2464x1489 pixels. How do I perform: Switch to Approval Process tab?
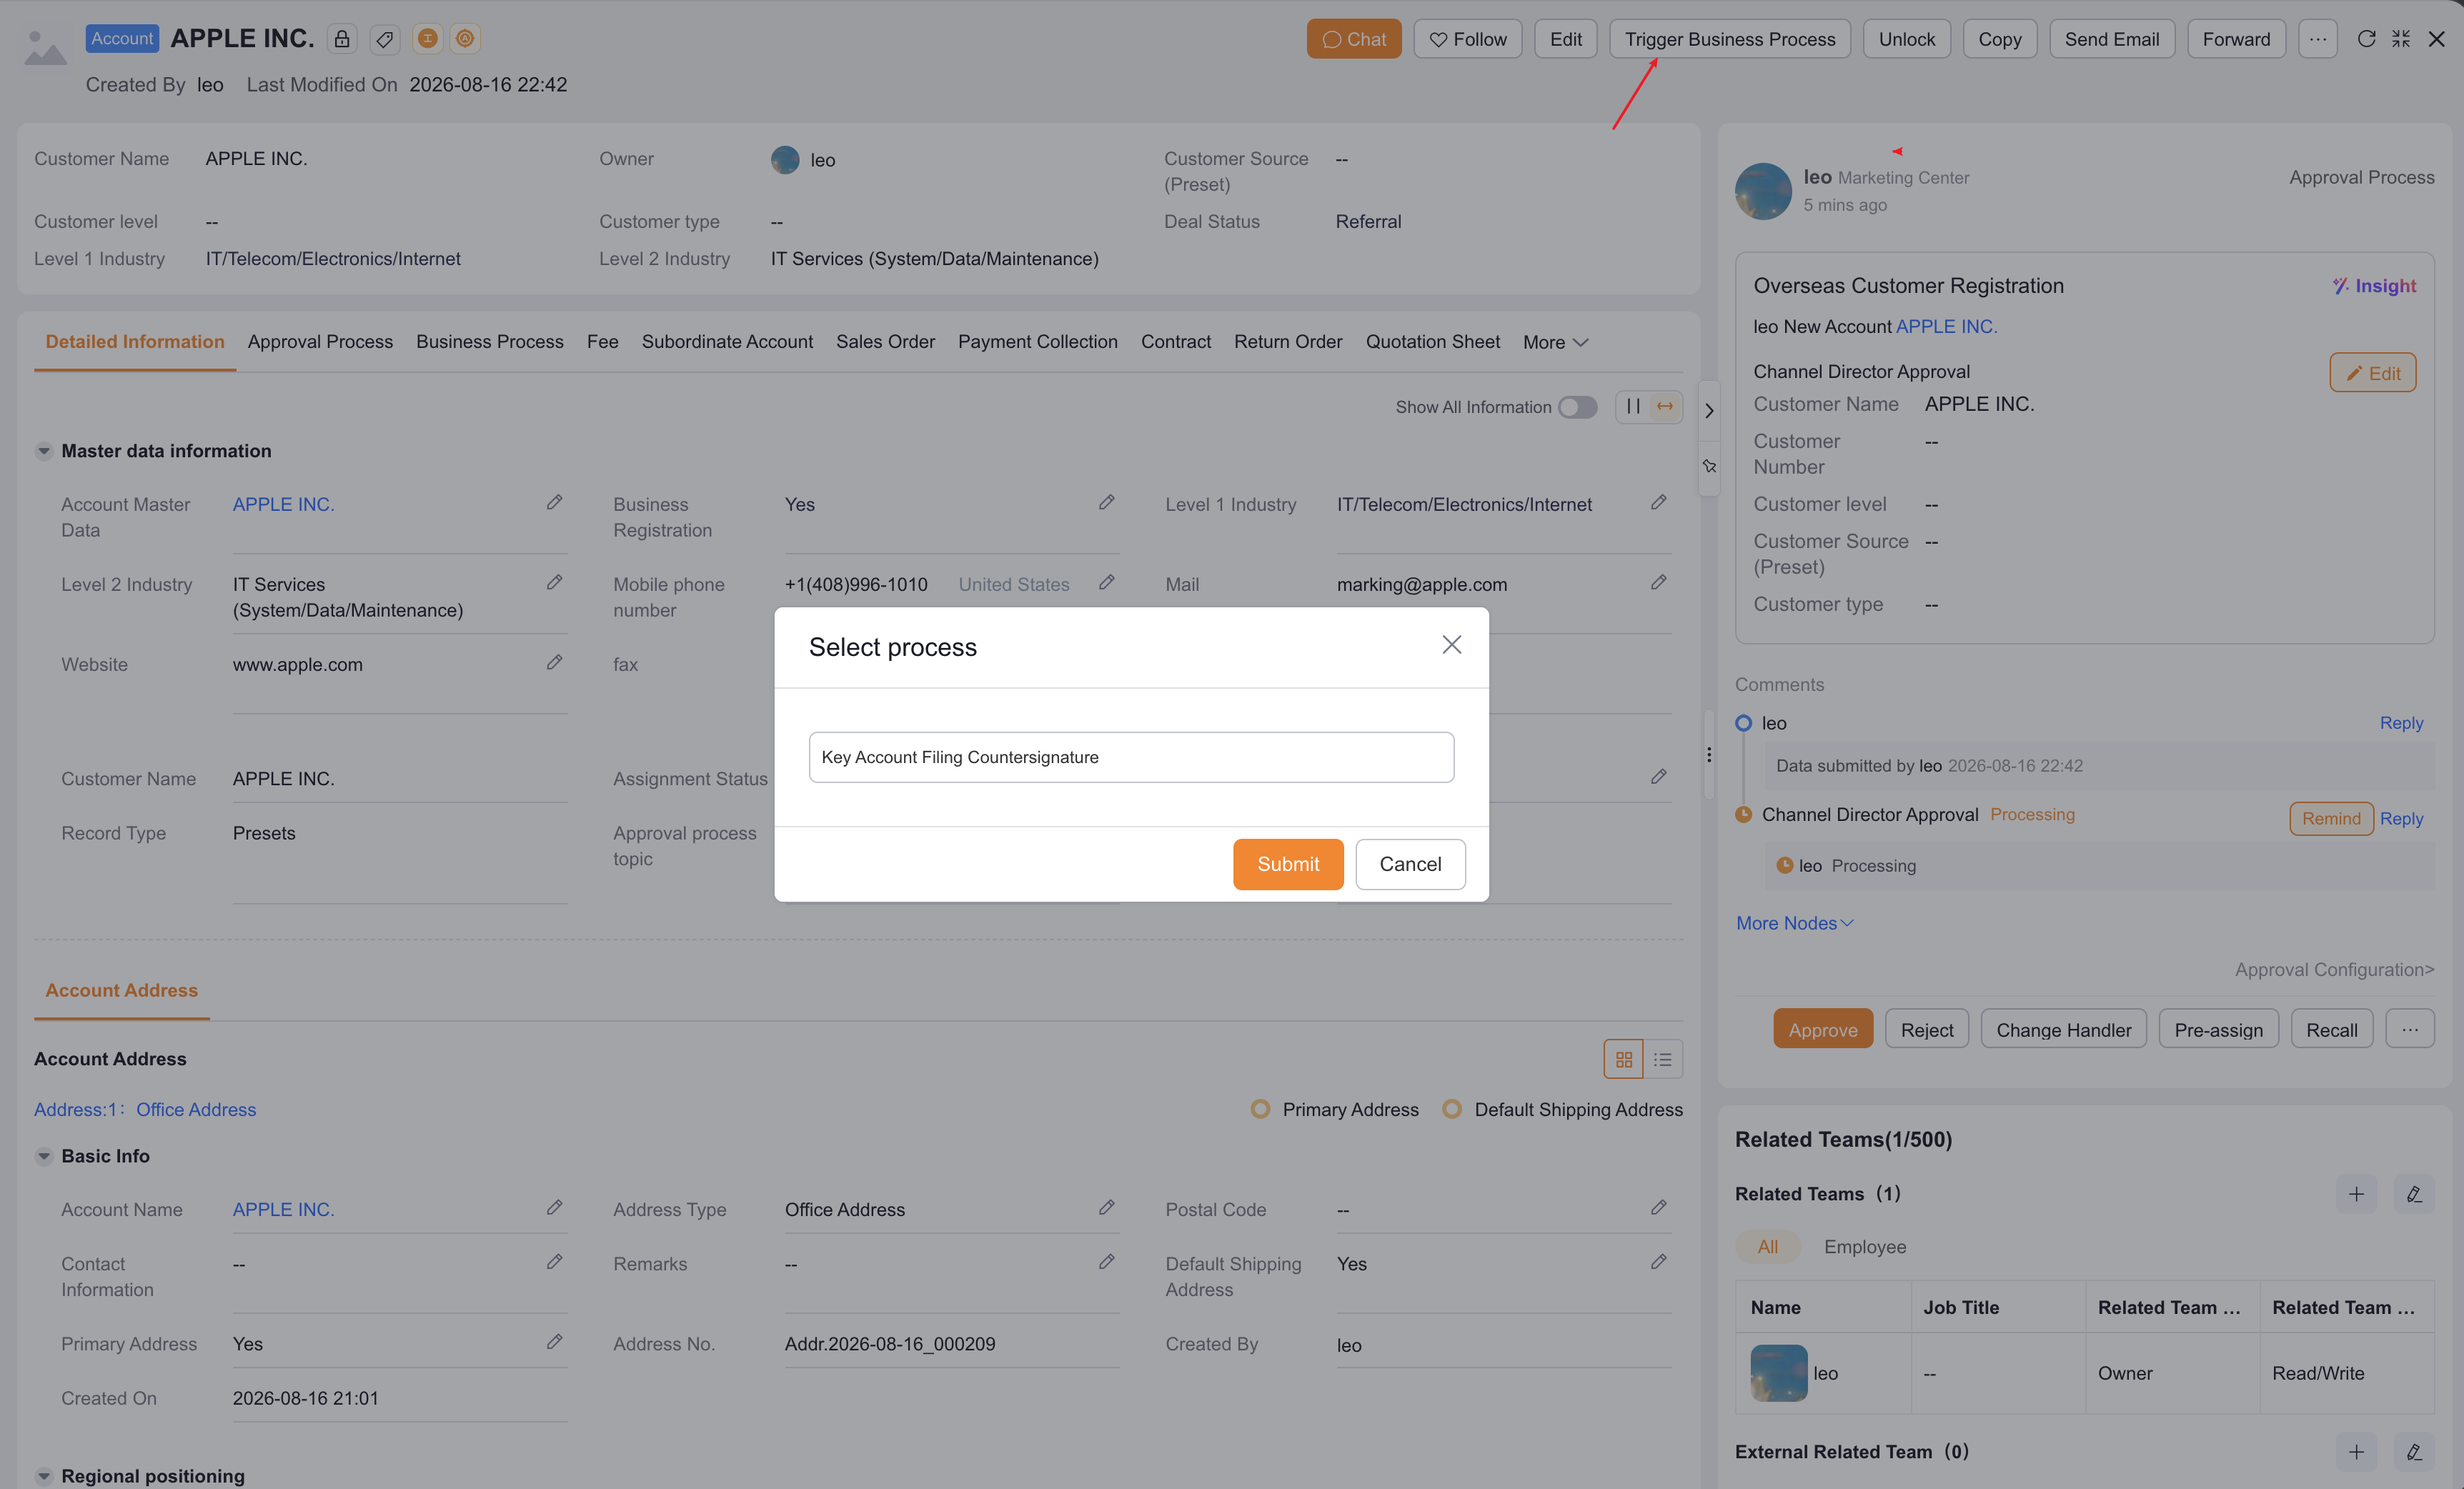(320, 342)
